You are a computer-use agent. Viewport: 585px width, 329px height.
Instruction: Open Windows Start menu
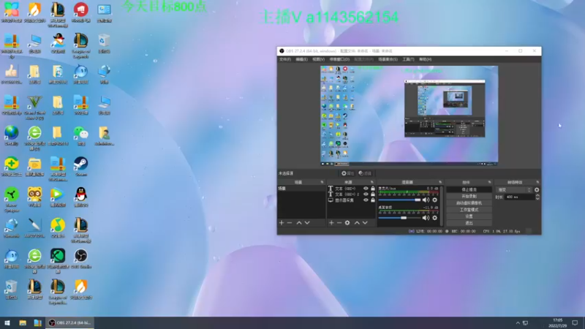click(x=7, y=322)
